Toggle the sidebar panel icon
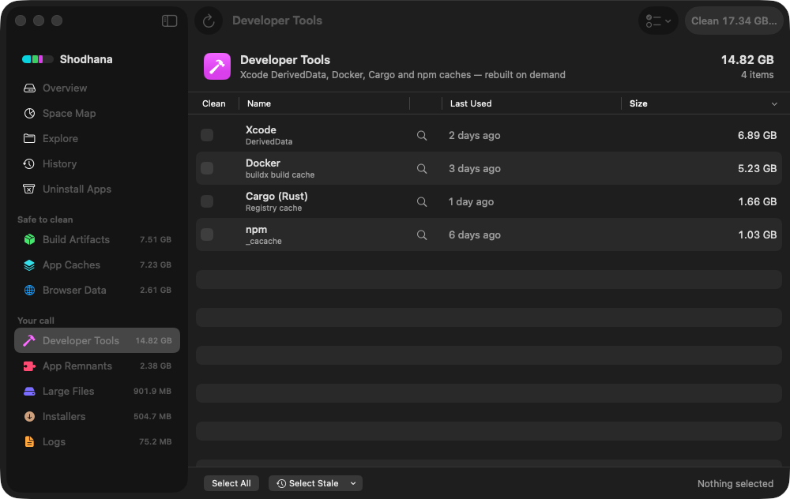The height and width of the screenshot is (499, 790). (169, 21)
